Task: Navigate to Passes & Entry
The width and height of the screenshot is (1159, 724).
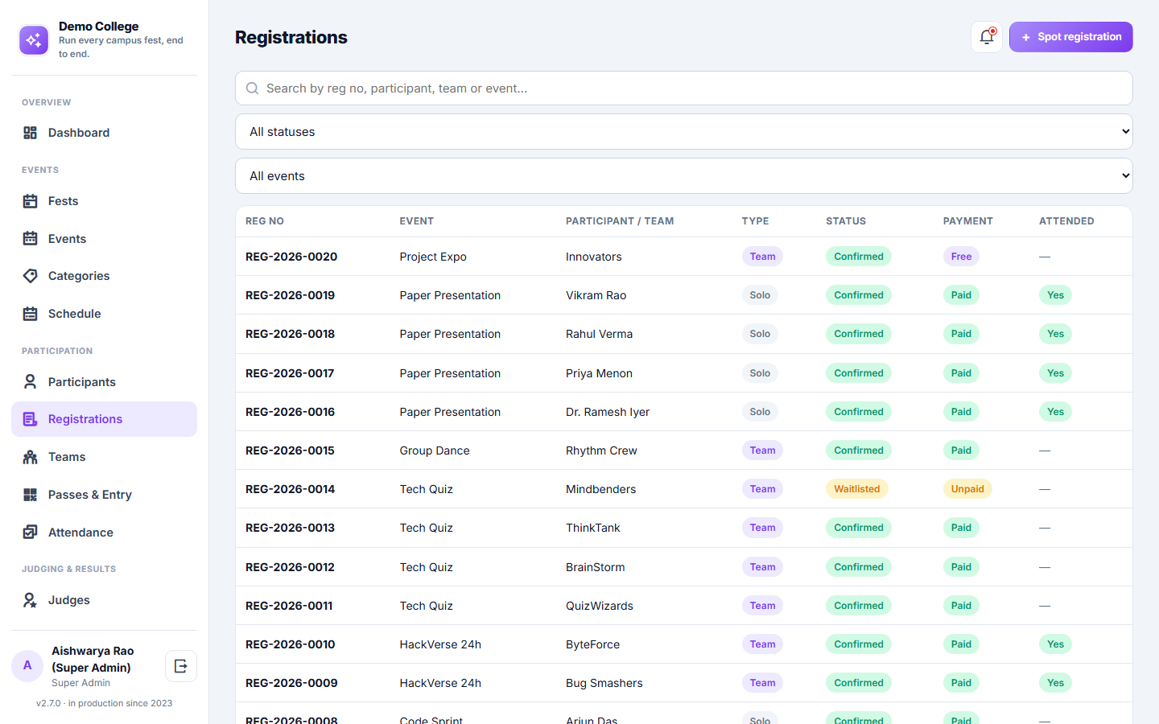Action: (x=104, y=495)
